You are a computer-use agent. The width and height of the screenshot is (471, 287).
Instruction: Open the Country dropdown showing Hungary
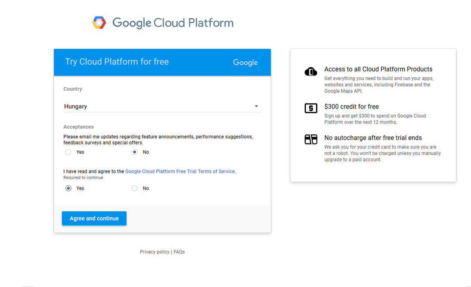click(x=162, y=106)
